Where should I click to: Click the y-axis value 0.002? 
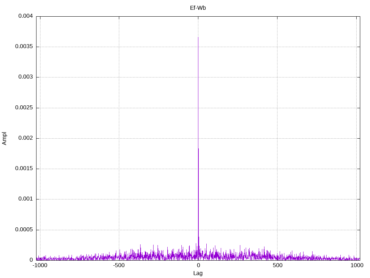pyautogui.click(x=26, y=138)
